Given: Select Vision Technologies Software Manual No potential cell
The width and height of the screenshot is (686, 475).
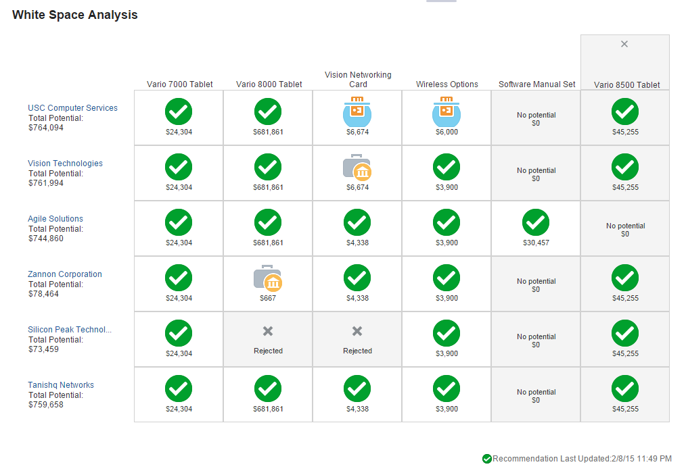Looking at the screenshot, I should (536, 174).
